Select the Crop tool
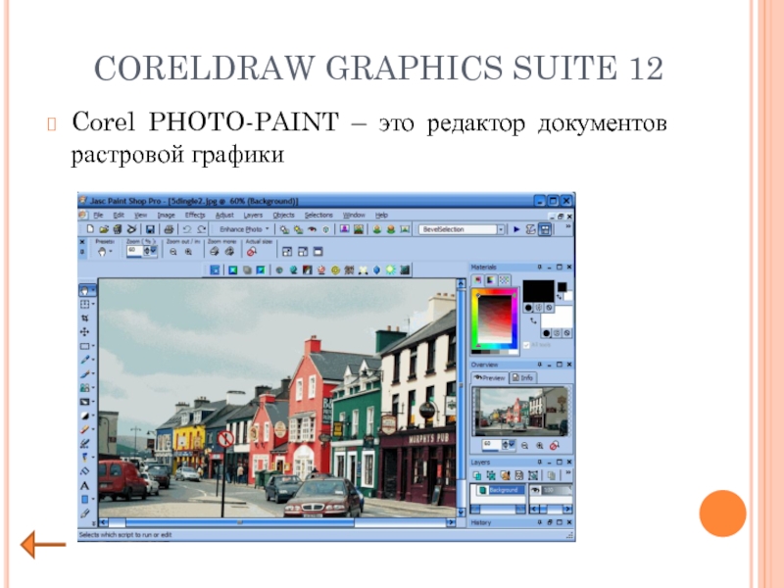The height and width of the screenshot is (588, 784). pyautogui.click(x=85, y=318)
